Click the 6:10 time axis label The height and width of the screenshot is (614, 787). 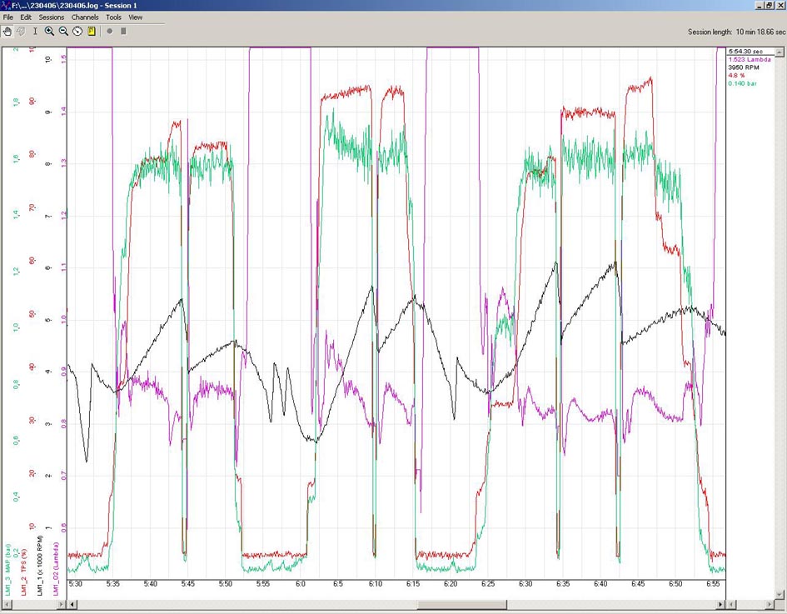376,584
